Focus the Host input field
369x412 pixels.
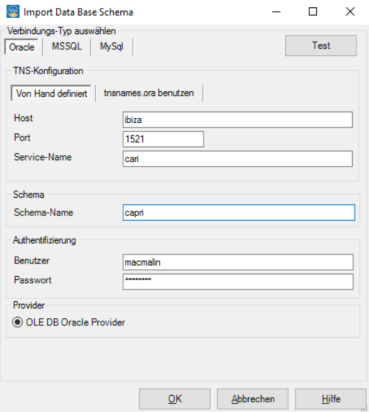click(238, 120)
